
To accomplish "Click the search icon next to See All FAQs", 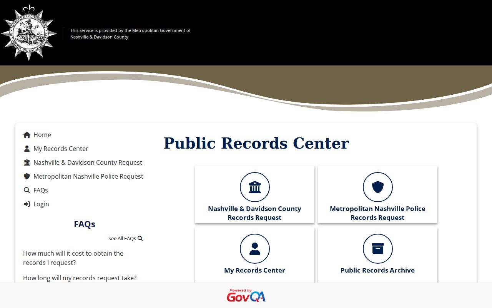I will (140, 238).
